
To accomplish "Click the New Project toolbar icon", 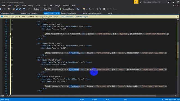I will point(9,9).
